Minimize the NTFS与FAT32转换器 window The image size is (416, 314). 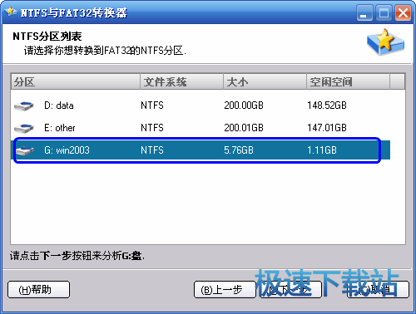(x=364, y=12)
